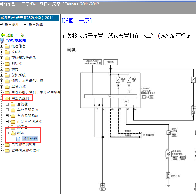196x194 pixels.
Task: Expand the 后视镜 subfolder
Action: click(7, 104)
